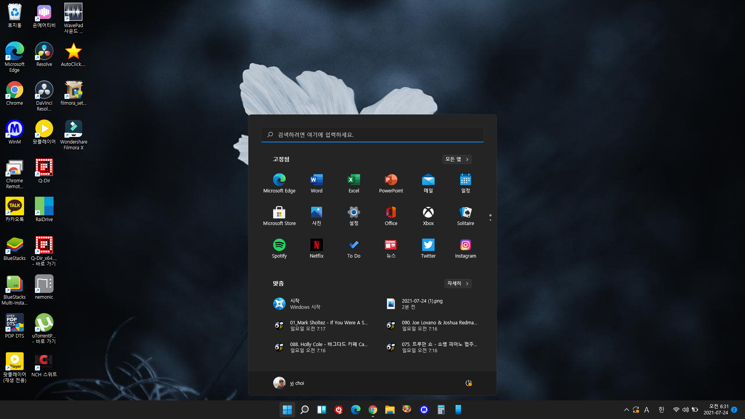Expand 자세히 (More) recommended items
This screenshot has height=419, width=745.
coord(458,284)
